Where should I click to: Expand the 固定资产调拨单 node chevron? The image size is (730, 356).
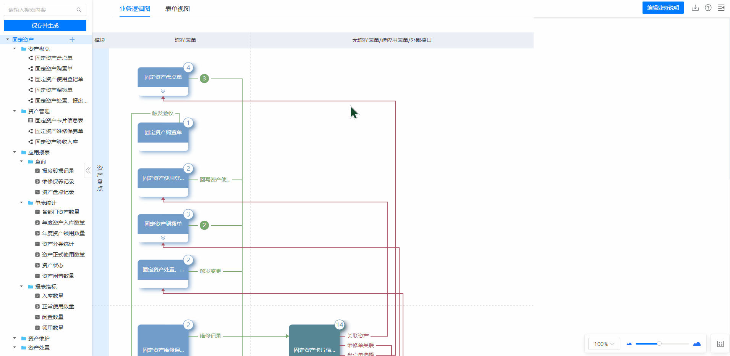pyautogui.click(x=163, y=238)
